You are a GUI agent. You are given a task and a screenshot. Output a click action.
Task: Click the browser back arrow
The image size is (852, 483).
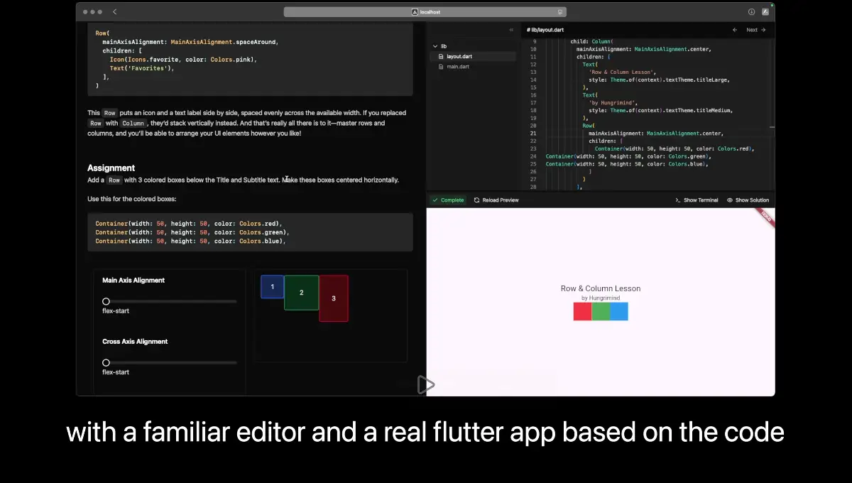point(115,12)
